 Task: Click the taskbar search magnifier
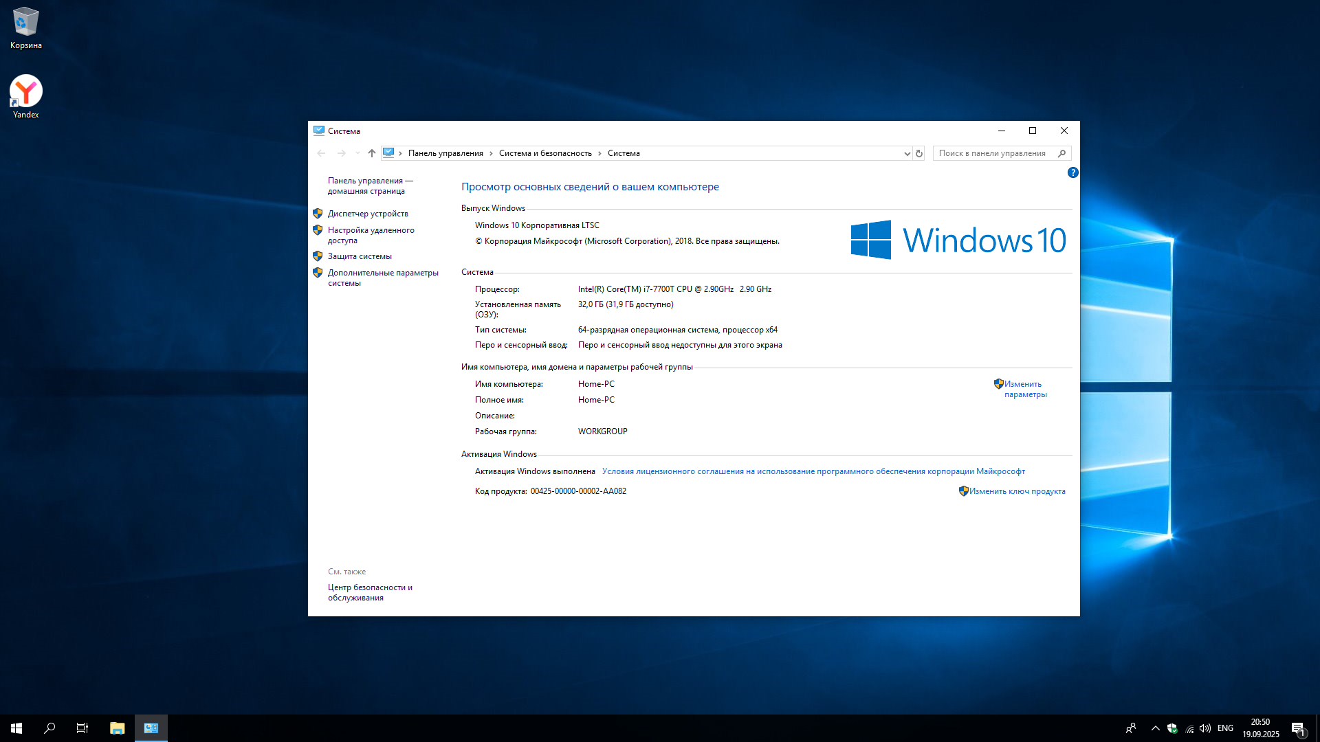tap(49, 728)
